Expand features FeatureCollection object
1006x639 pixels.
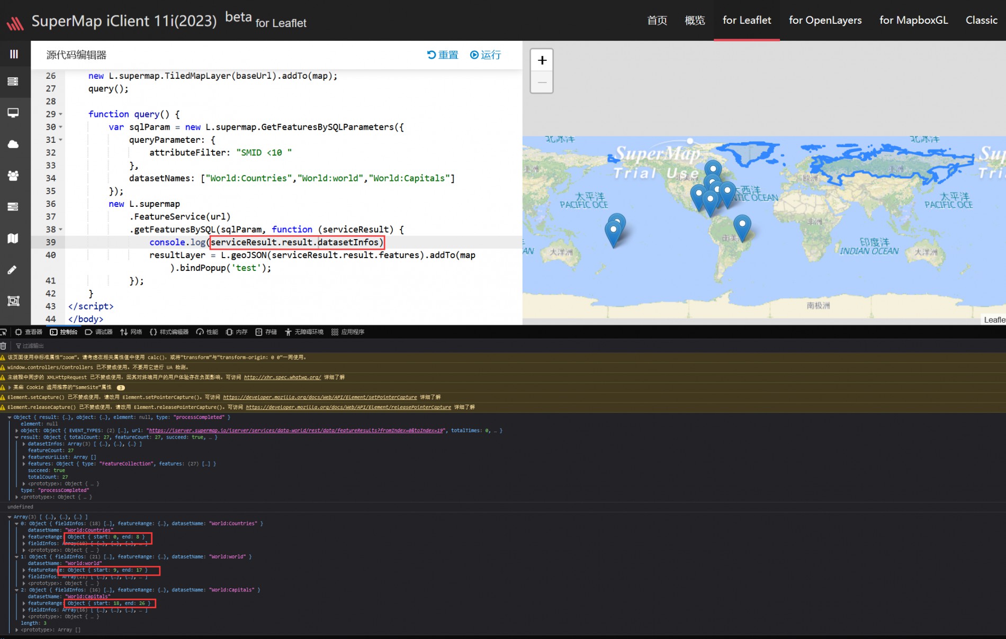(x=24, y=464)
